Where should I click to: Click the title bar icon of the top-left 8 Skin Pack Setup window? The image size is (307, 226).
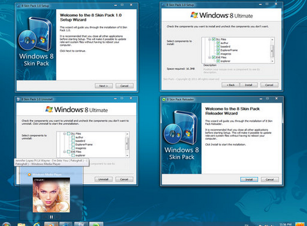[18, 6]
